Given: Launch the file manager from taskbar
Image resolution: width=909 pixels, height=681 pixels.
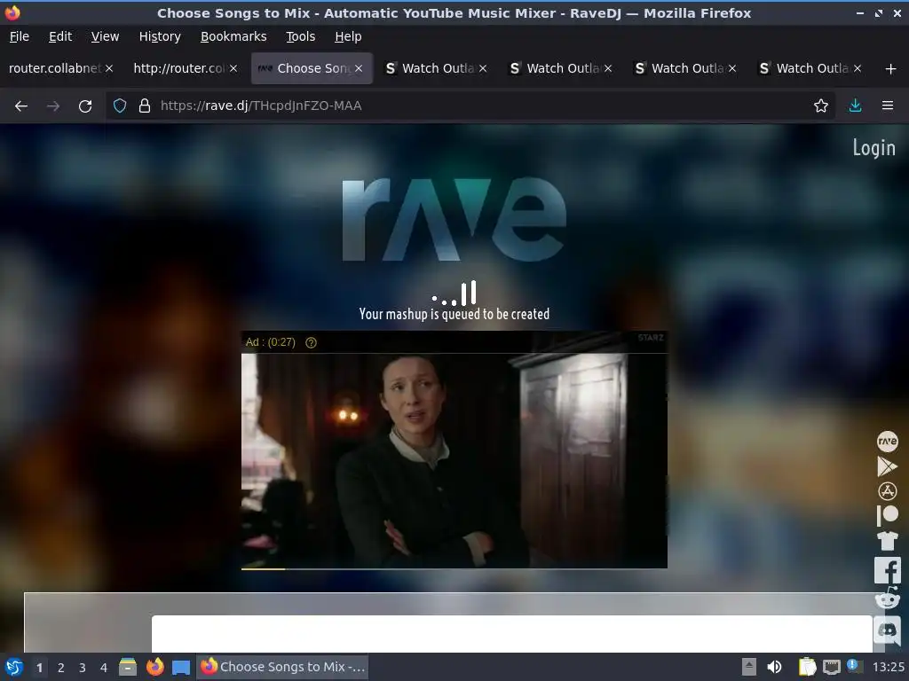Looking at the screenshot, I should point(128,667).
